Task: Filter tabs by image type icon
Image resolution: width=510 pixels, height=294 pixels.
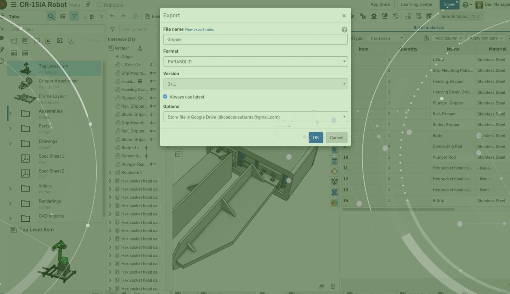Action: [x=48, y=41]
